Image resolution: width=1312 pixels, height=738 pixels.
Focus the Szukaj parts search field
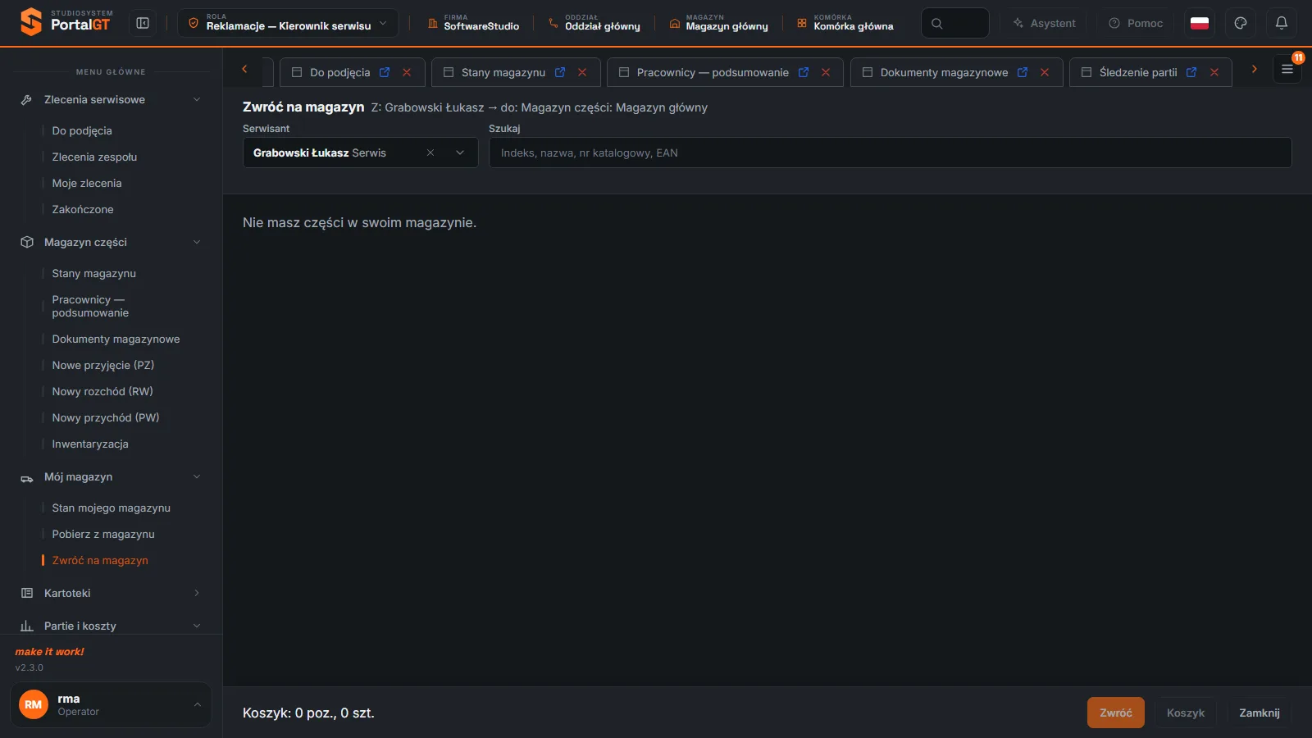(x=890, y=153)
